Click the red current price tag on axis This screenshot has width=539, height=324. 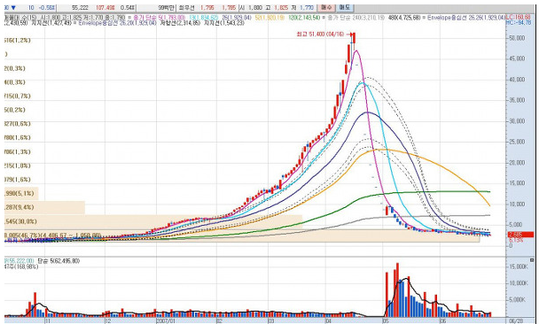click(x=520, y=235)
